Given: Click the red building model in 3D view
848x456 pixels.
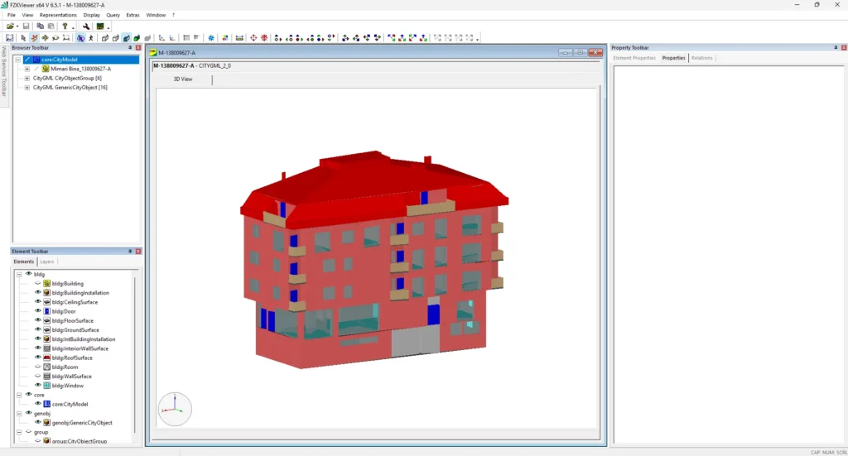Looking at the screenshot, I should pos(373,259).
